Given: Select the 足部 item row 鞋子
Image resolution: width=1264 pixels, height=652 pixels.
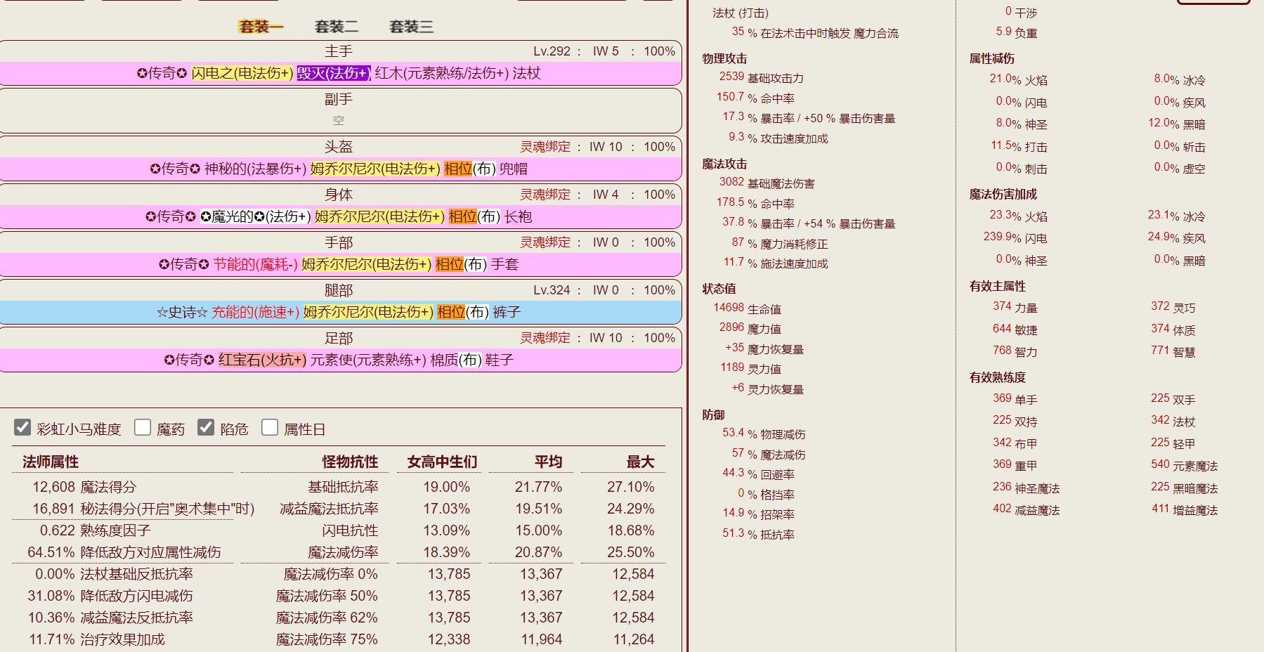Looking at the screenshot, I should [340, 360].
